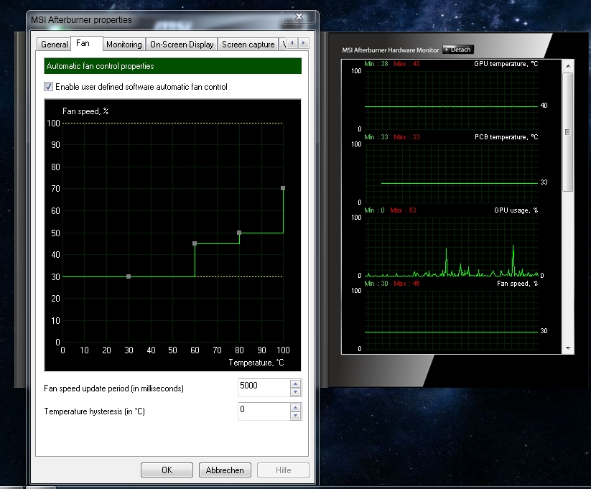The width and height of the screenshot is (591, 489).
Task: Increase temperature hysteresis value
Action: tap(296, 408)
